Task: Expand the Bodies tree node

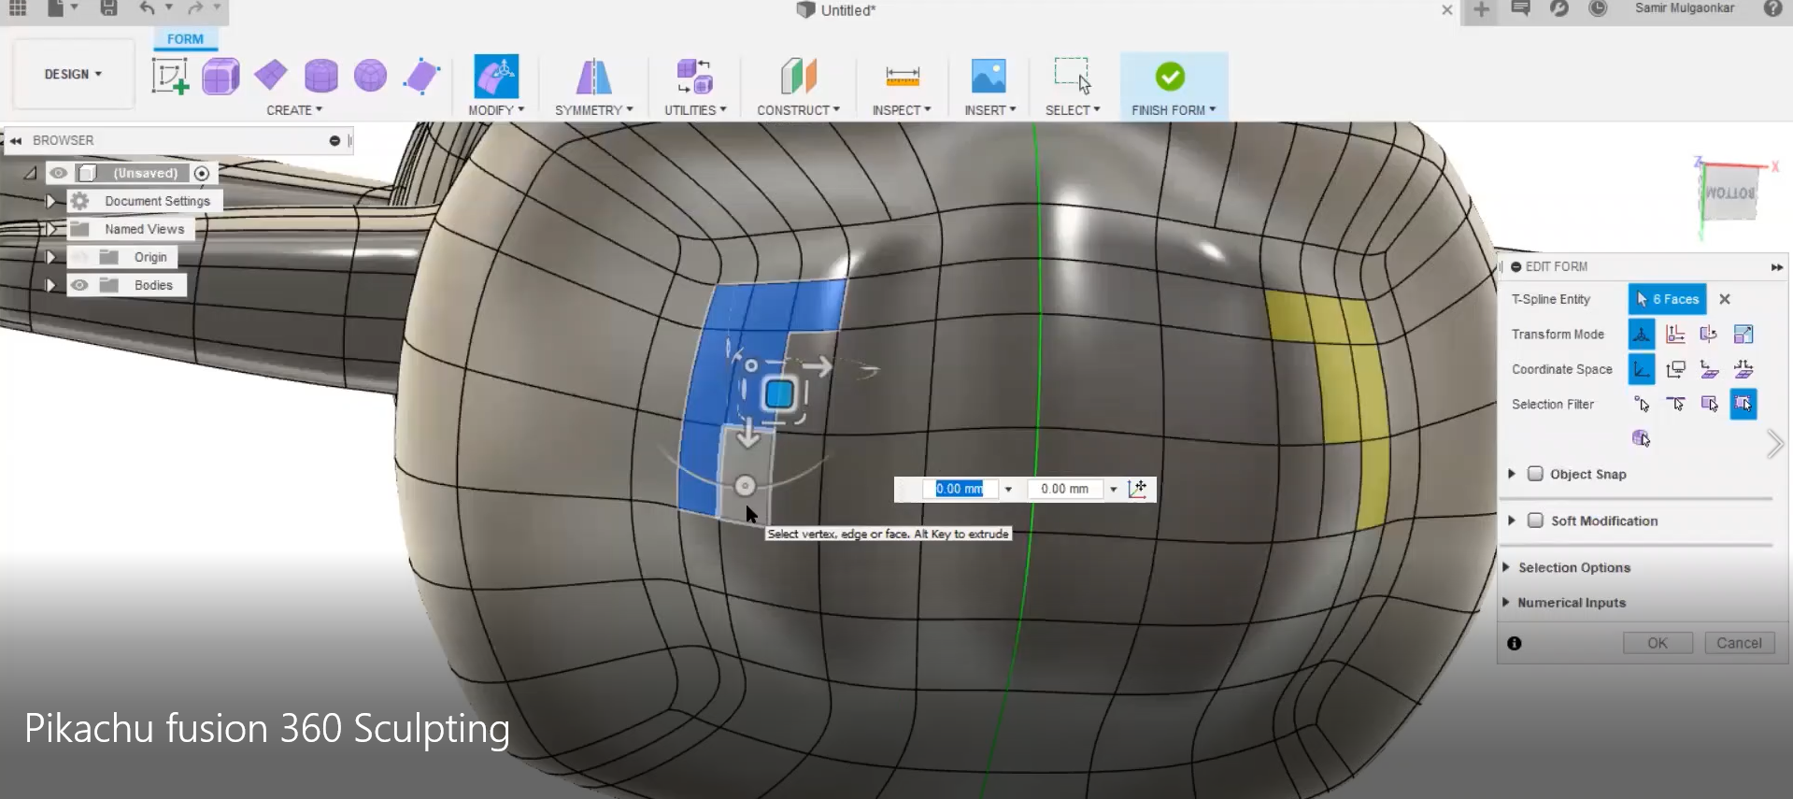Action: point(50,285)
